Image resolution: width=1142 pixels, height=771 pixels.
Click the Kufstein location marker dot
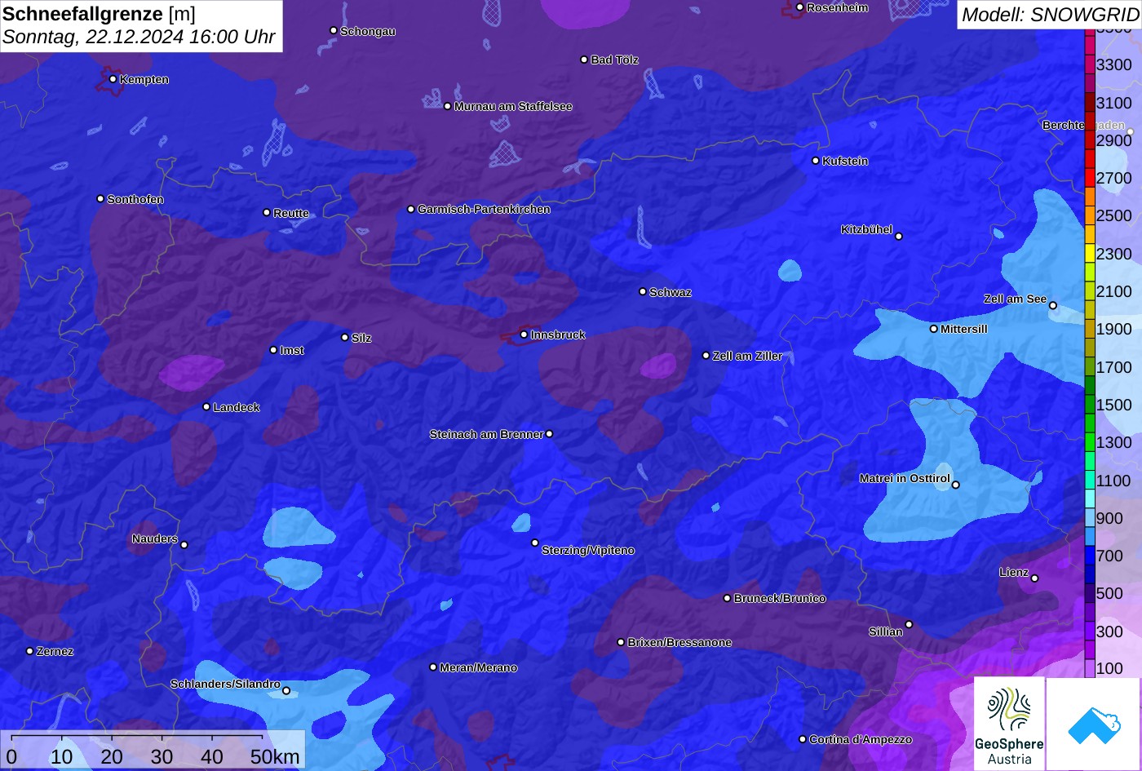[816, 161]
